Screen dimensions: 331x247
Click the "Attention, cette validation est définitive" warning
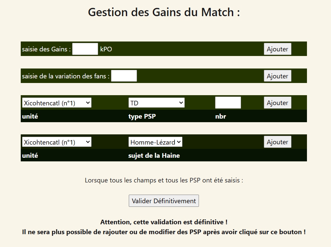[x=164, y=222]
